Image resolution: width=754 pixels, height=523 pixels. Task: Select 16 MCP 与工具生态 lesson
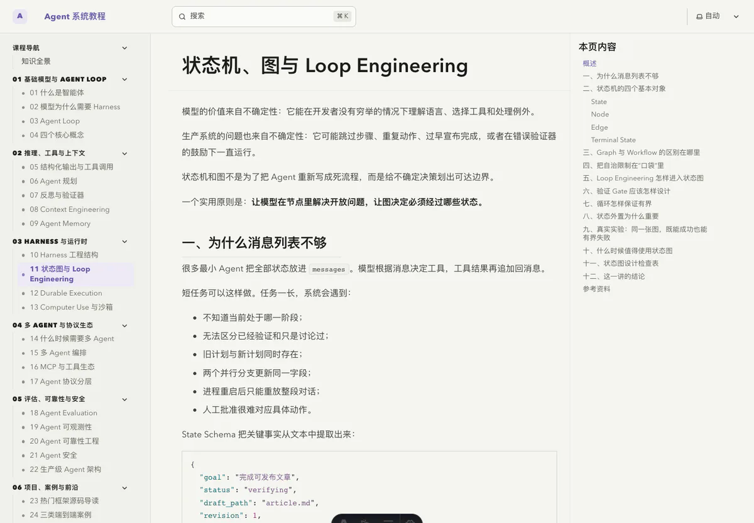point(62,367)
